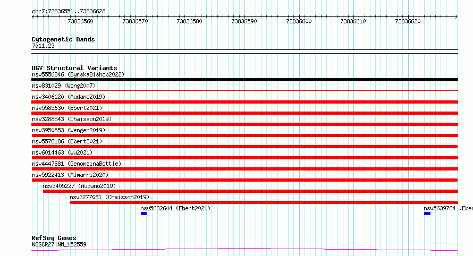Select the red bar beneath nsv3277061
Image resolution: width=473 pixels, height=256 pixels.
tap(264, 202)
